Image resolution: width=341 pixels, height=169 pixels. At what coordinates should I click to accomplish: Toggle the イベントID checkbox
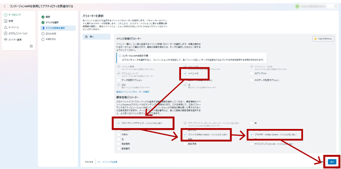pos(185,74)
